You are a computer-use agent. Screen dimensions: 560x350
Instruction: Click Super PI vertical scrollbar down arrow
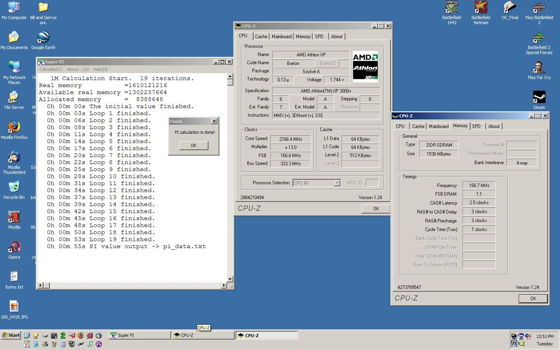pyautogui.click(x=230, y=279)
